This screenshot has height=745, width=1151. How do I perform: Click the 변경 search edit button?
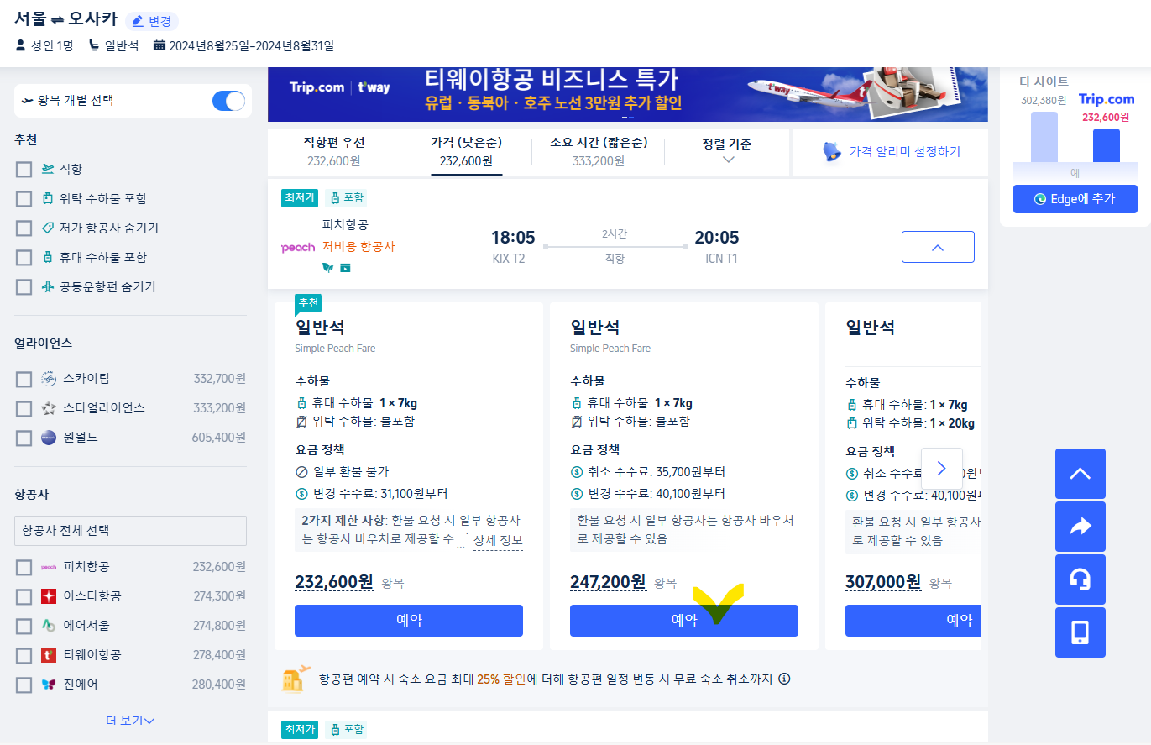pos(152,21)
